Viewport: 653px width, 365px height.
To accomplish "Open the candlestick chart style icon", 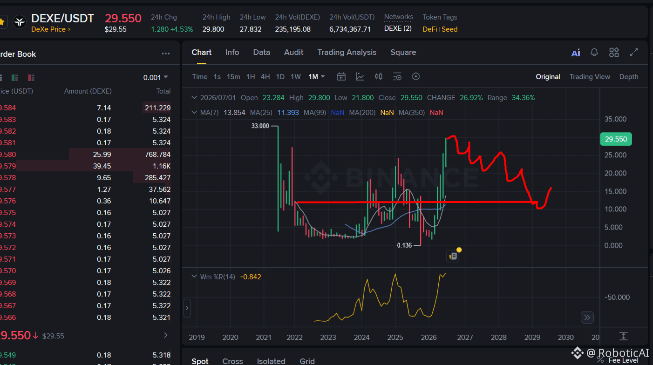I will click(379, 77).
